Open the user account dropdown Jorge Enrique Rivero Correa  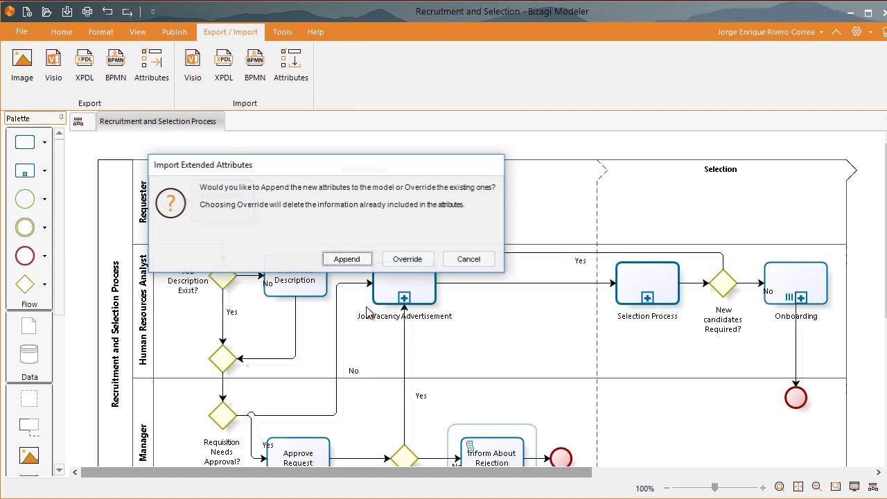[x=770, y=32]
